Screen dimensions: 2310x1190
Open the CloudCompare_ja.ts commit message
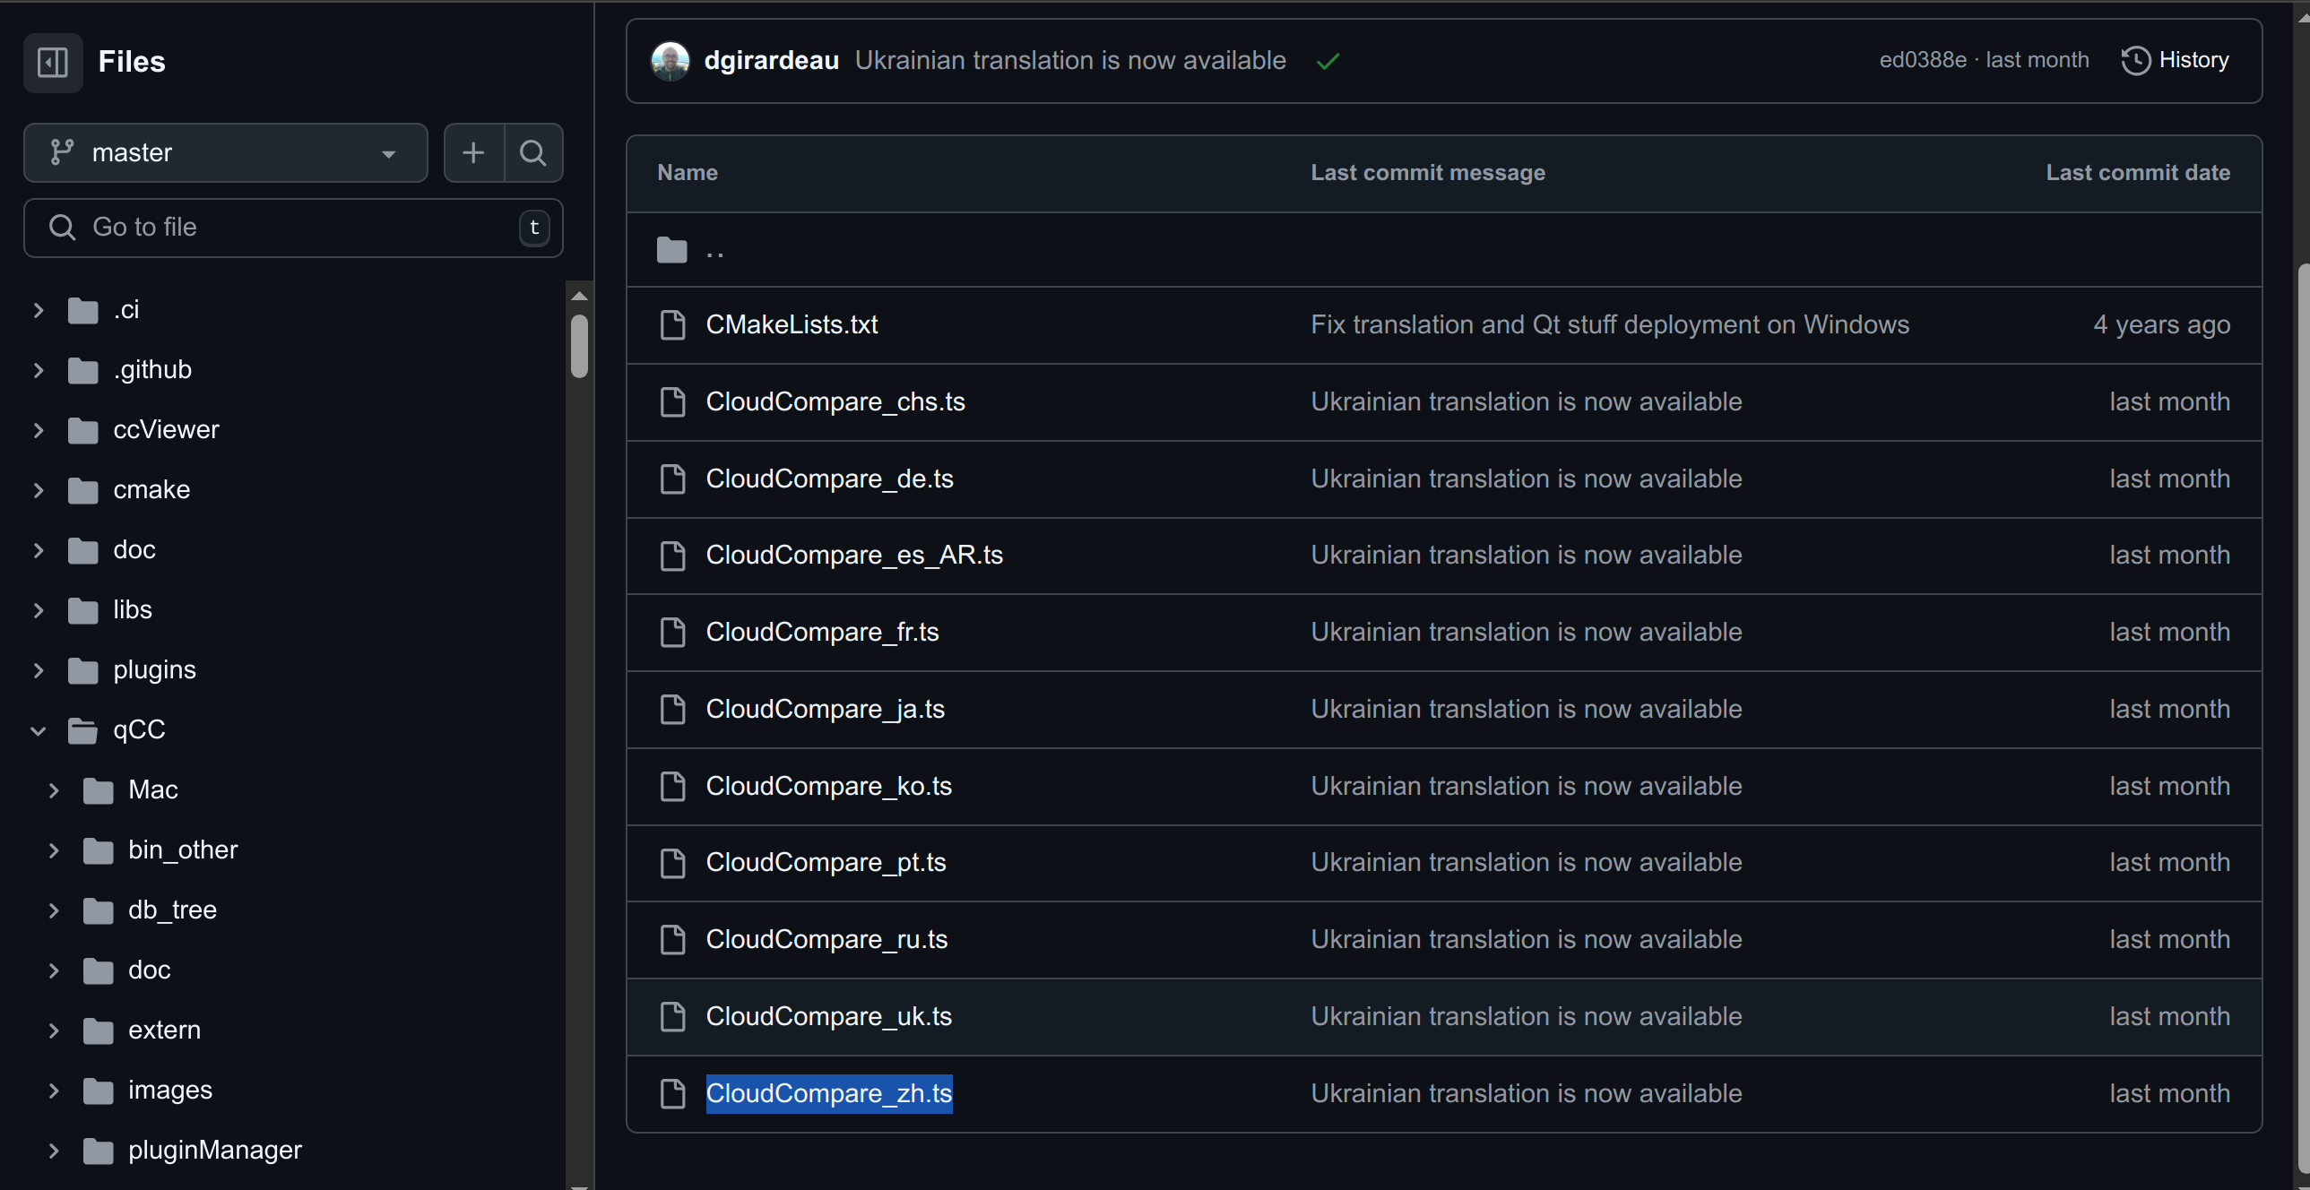(x=1527, y=710)
